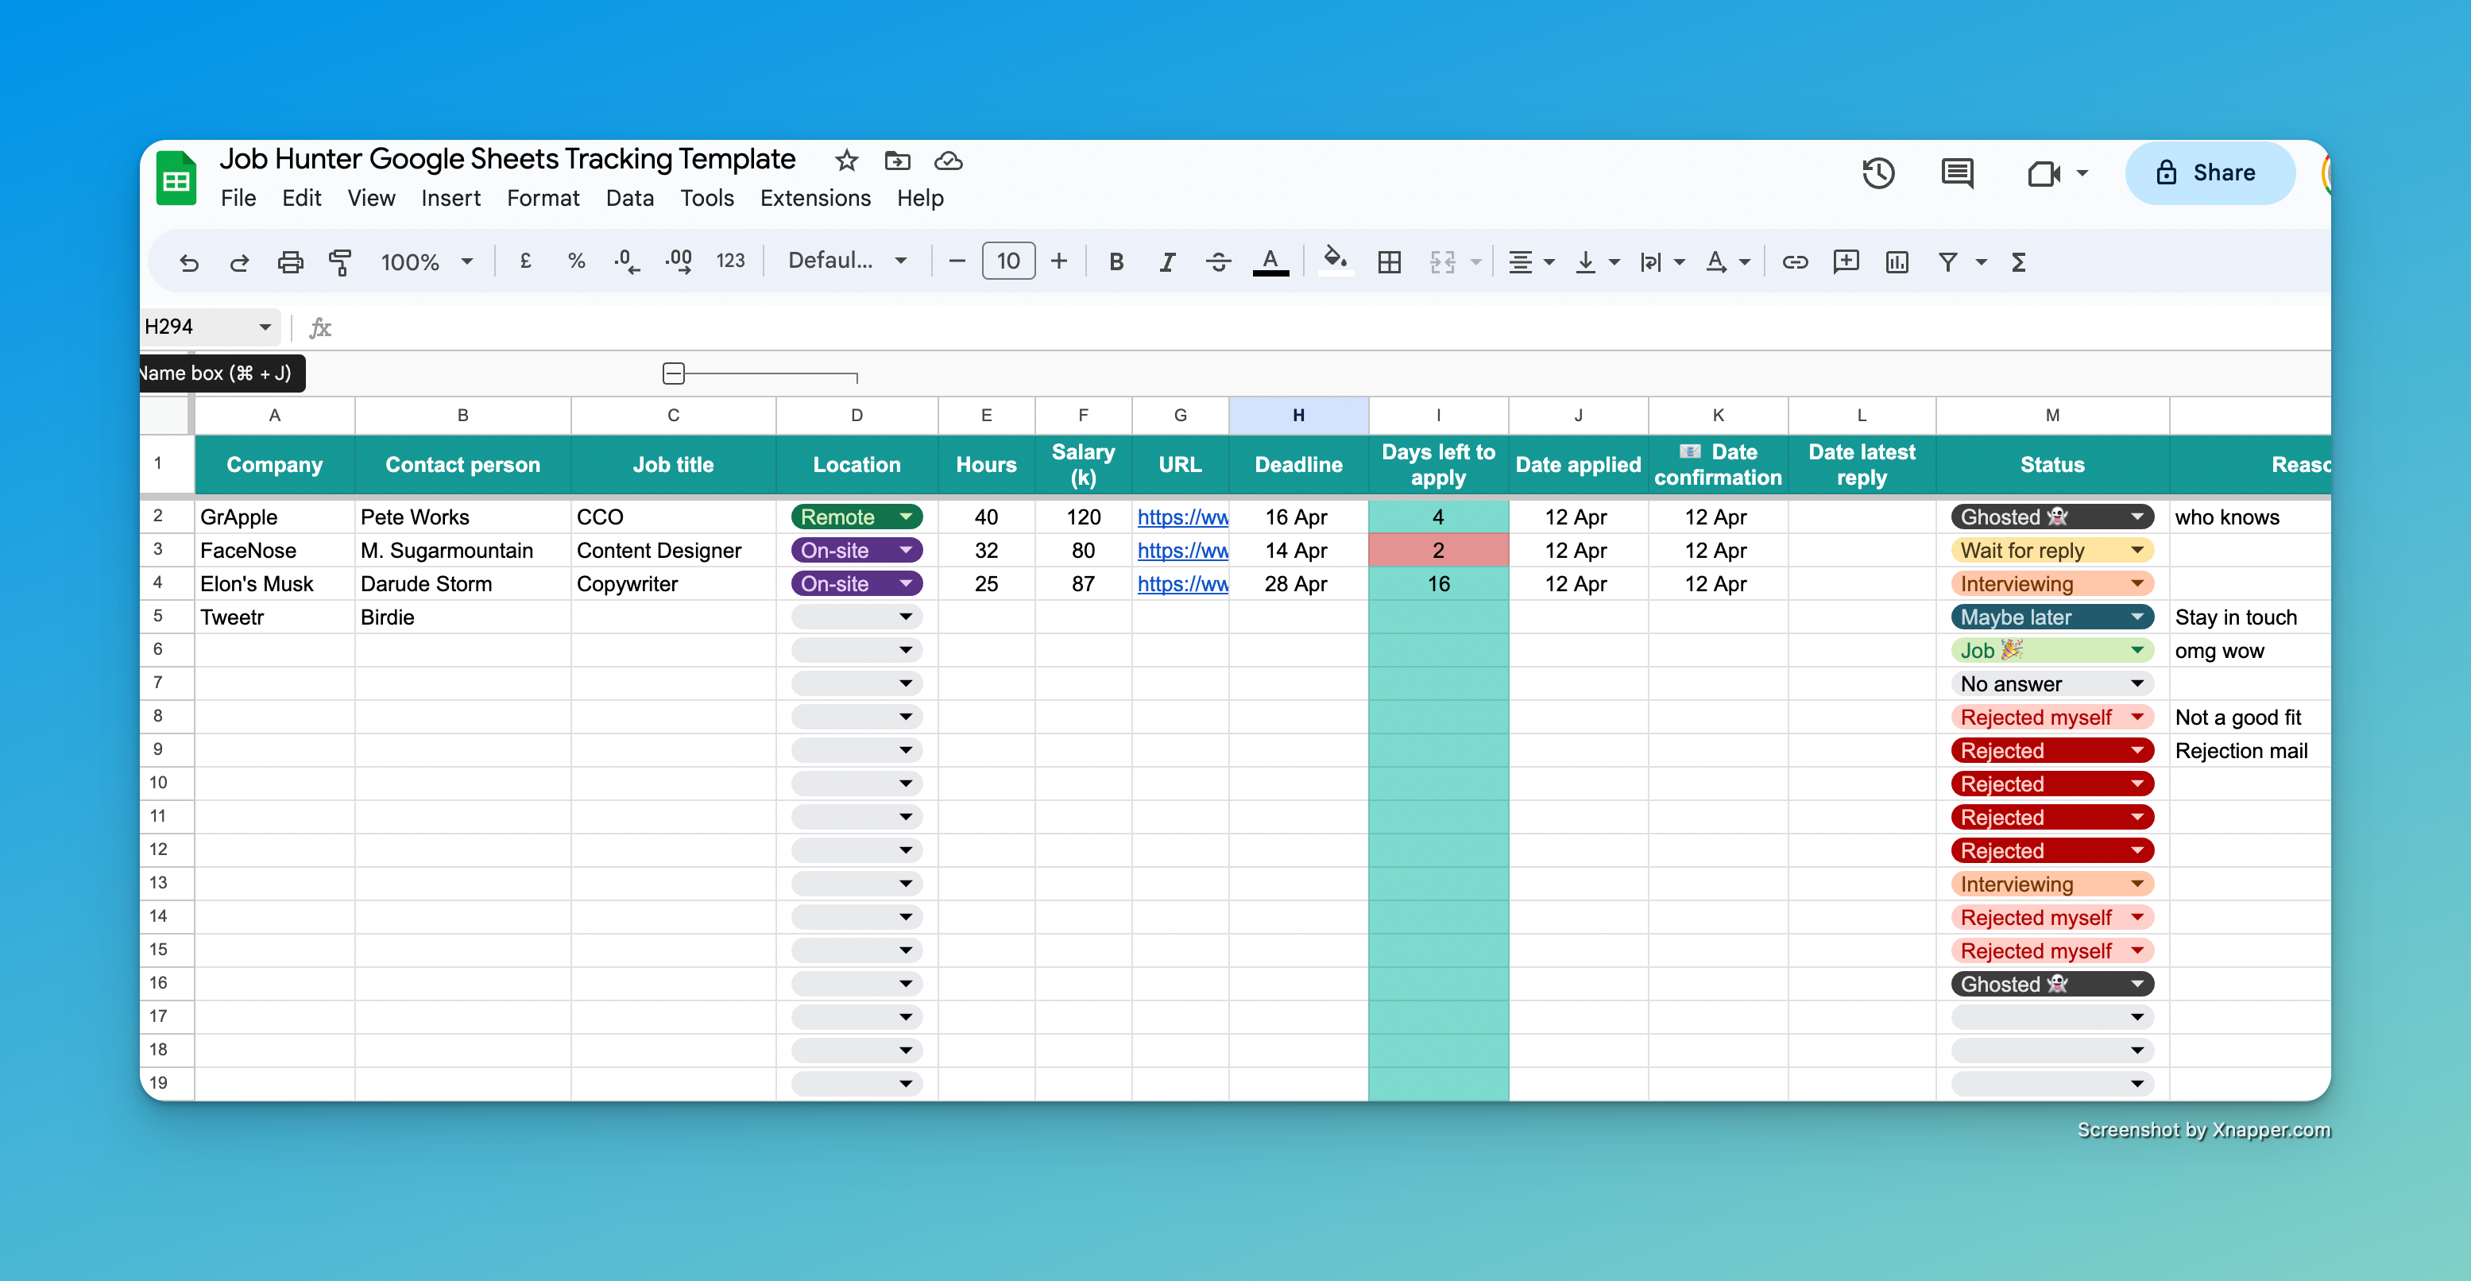This screenshot has width=2471, height=1281.
Task: Open the Extensions menu
Action: pos(814,199)
